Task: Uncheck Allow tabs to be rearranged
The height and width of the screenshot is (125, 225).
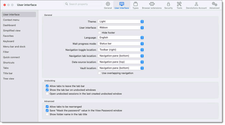Action: point(47,107)
